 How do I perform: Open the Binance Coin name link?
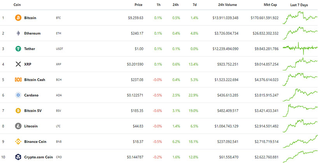click(x=35, y=142)
